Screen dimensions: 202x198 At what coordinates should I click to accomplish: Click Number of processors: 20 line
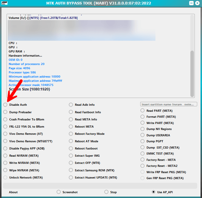pyautogui.click(x=27, y=64)
